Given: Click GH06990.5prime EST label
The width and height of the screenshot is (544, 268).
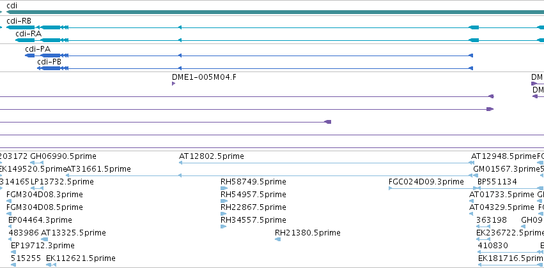Looking at the screenshot, I should click(63, 156).
